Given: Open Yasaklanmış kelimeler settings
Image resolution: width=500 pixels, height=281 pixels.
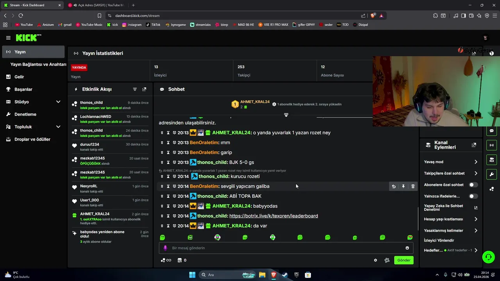Looking at the screenshot, I should [451, 231].
